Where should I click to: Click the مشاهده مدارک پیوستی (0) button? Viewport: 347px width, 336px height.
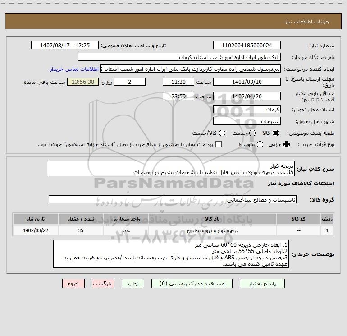pos(192,284)
